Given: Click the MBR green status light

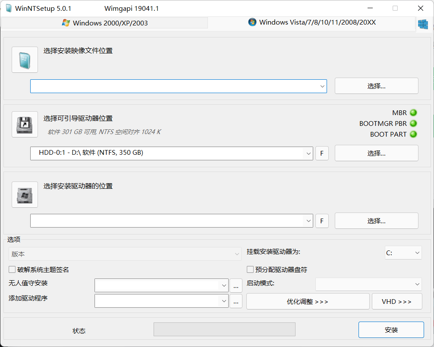Looking at the screenshot, I should click(413, 113).
